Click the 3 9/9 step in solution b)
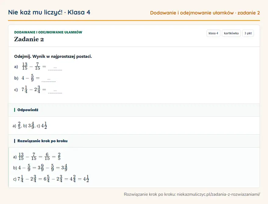268x204 pixels. [x=41, y=168]
